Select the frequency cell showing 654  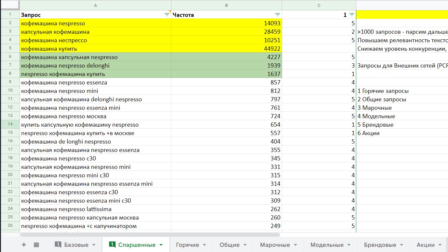pos(226,125)
